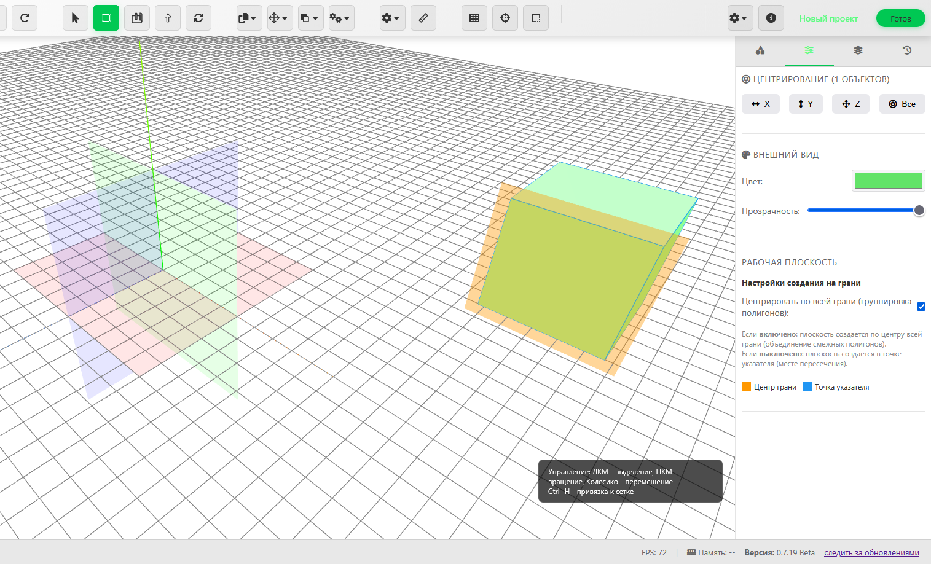Activate the green plane creation tool
This screenshot has width=931, height=564.
point(106,18)
